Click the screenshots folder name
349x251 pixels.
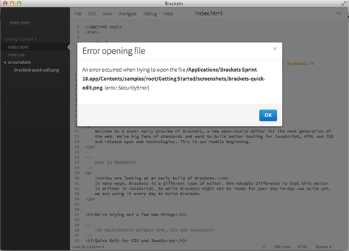(20, 62)
